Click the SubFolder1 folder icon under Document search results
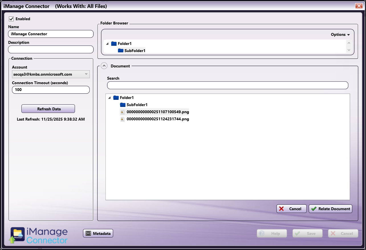 click(122, 105)
